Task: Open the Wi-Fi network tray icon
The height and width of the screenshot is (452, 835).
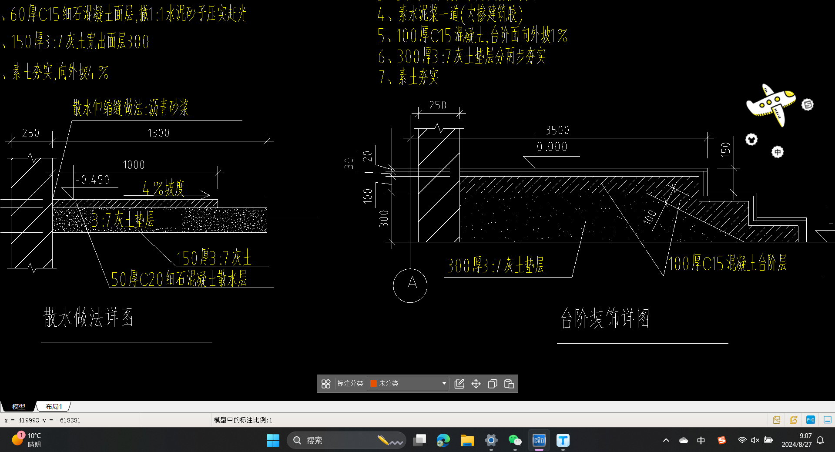Action: coord(742,440)
